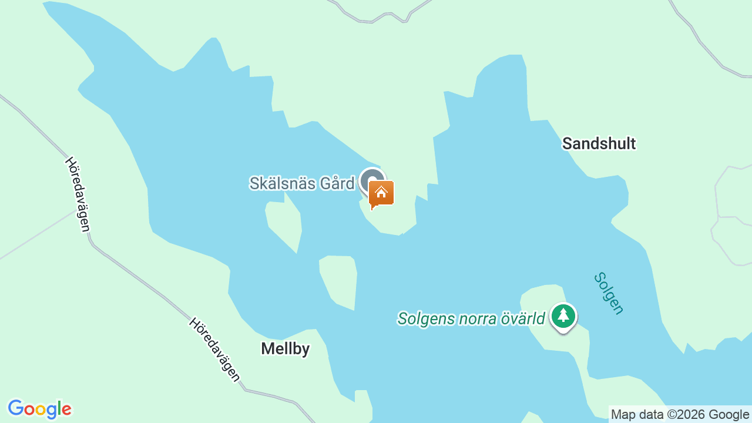Open the green tree park marker
This screenshot has width=752, height=423.
563,317
